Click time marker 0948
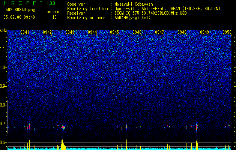The image size is (236, 150). tap(182, 32)
